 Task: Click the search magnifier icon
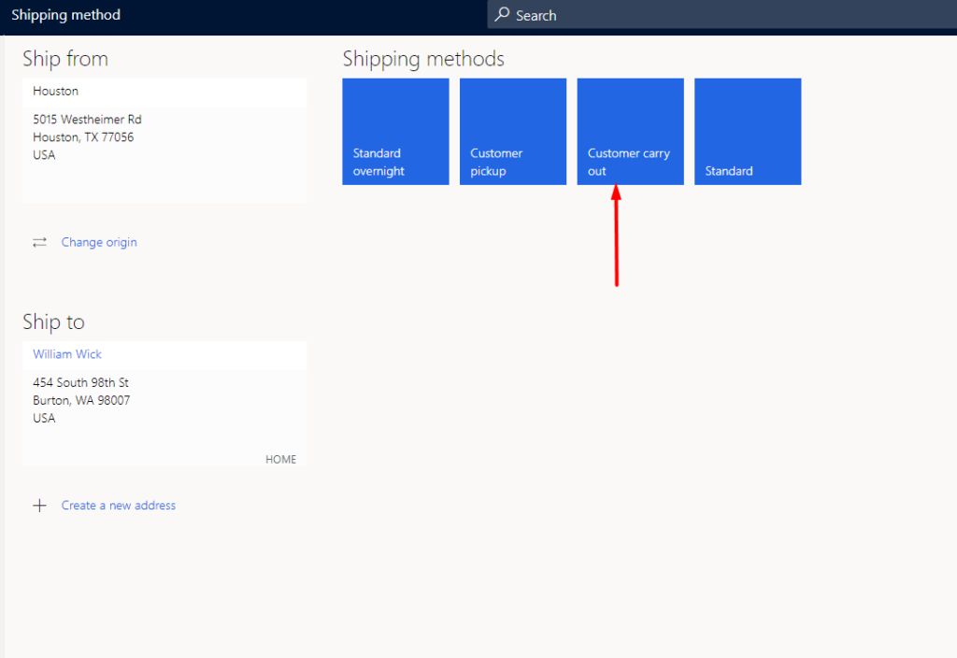502,14
